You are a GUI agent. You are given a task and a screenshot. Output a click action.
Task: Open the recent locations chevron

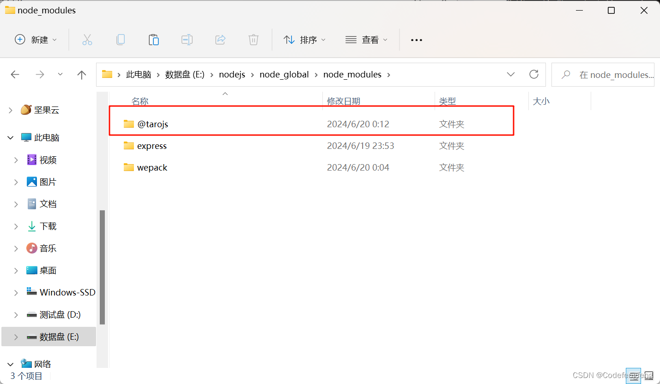[60, 74]
